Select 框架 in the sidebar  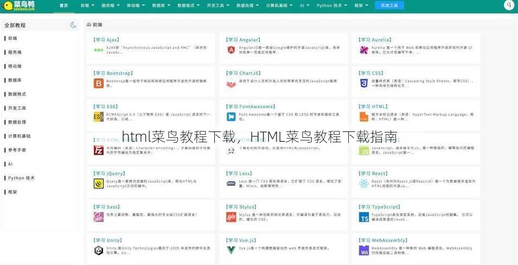12,192
